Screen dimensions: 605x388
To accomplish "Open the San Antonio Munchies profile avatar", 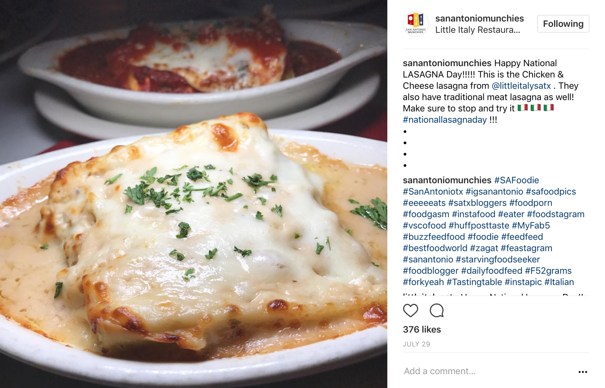I will tap(416, 24).
